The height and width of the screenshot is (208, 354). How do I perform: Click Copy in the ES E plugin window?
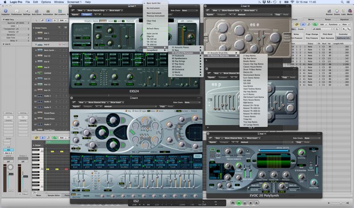pos(278,15)
